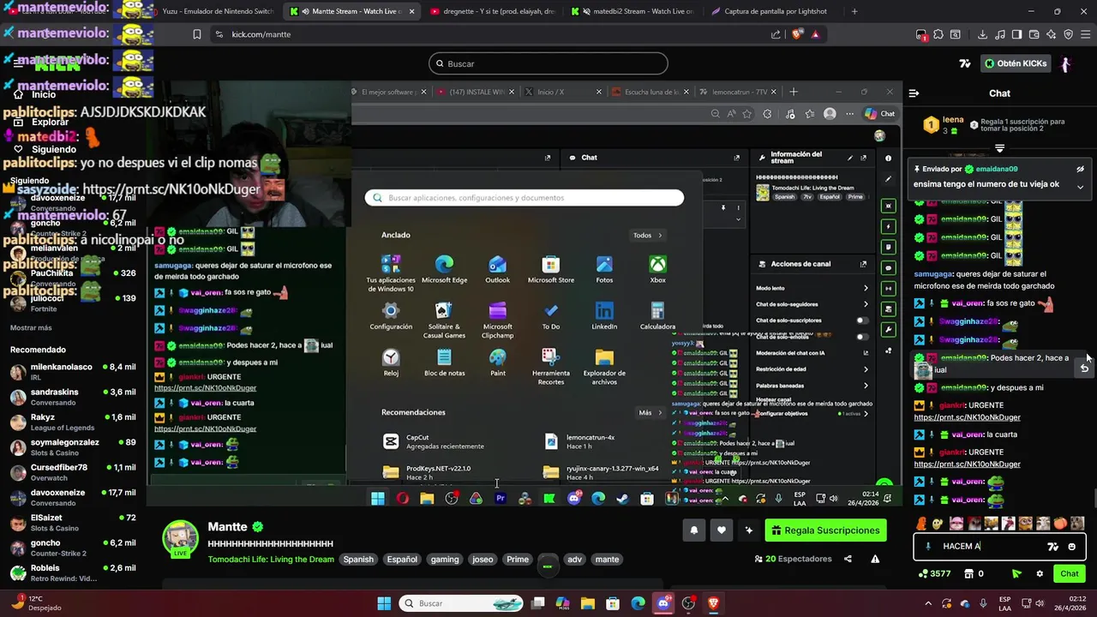
Task: Open Discord from the Windows taskbar
Action: (x=664, y=603)
